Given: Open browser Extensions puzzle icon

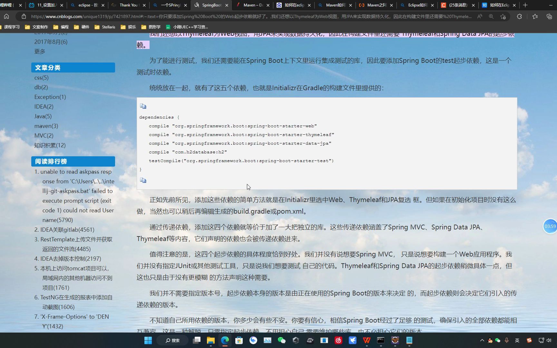Looking at the screenshot, I should tap(519, 16).
